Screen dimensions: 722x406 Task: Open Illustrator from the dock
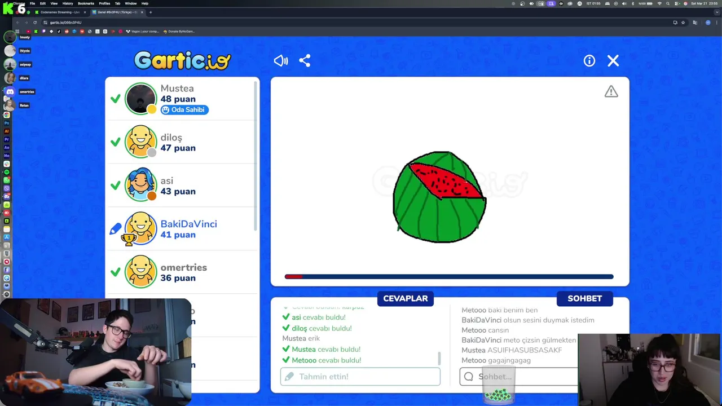[x=7, y=131]
